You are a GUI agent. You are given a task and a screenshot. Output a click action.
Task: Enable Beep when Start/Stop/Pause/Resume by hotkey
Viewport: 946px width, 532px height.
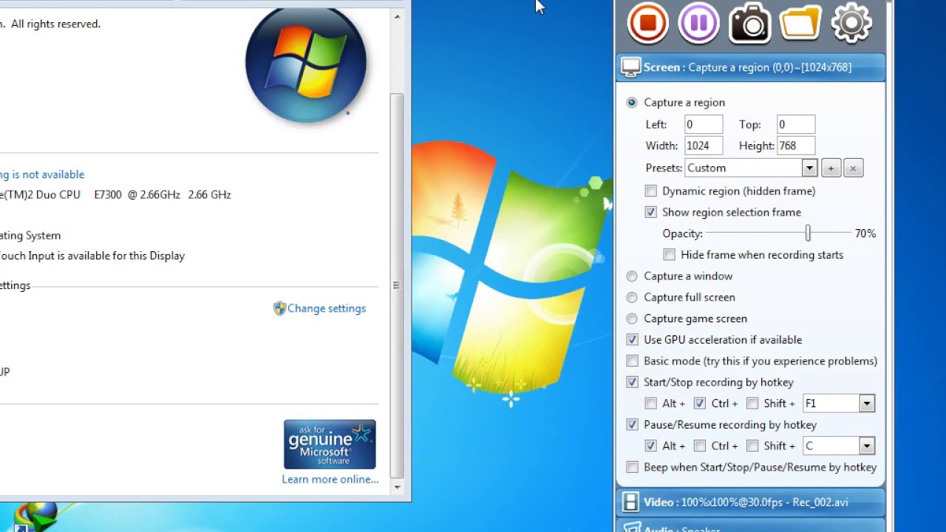[x=632, y=468]
